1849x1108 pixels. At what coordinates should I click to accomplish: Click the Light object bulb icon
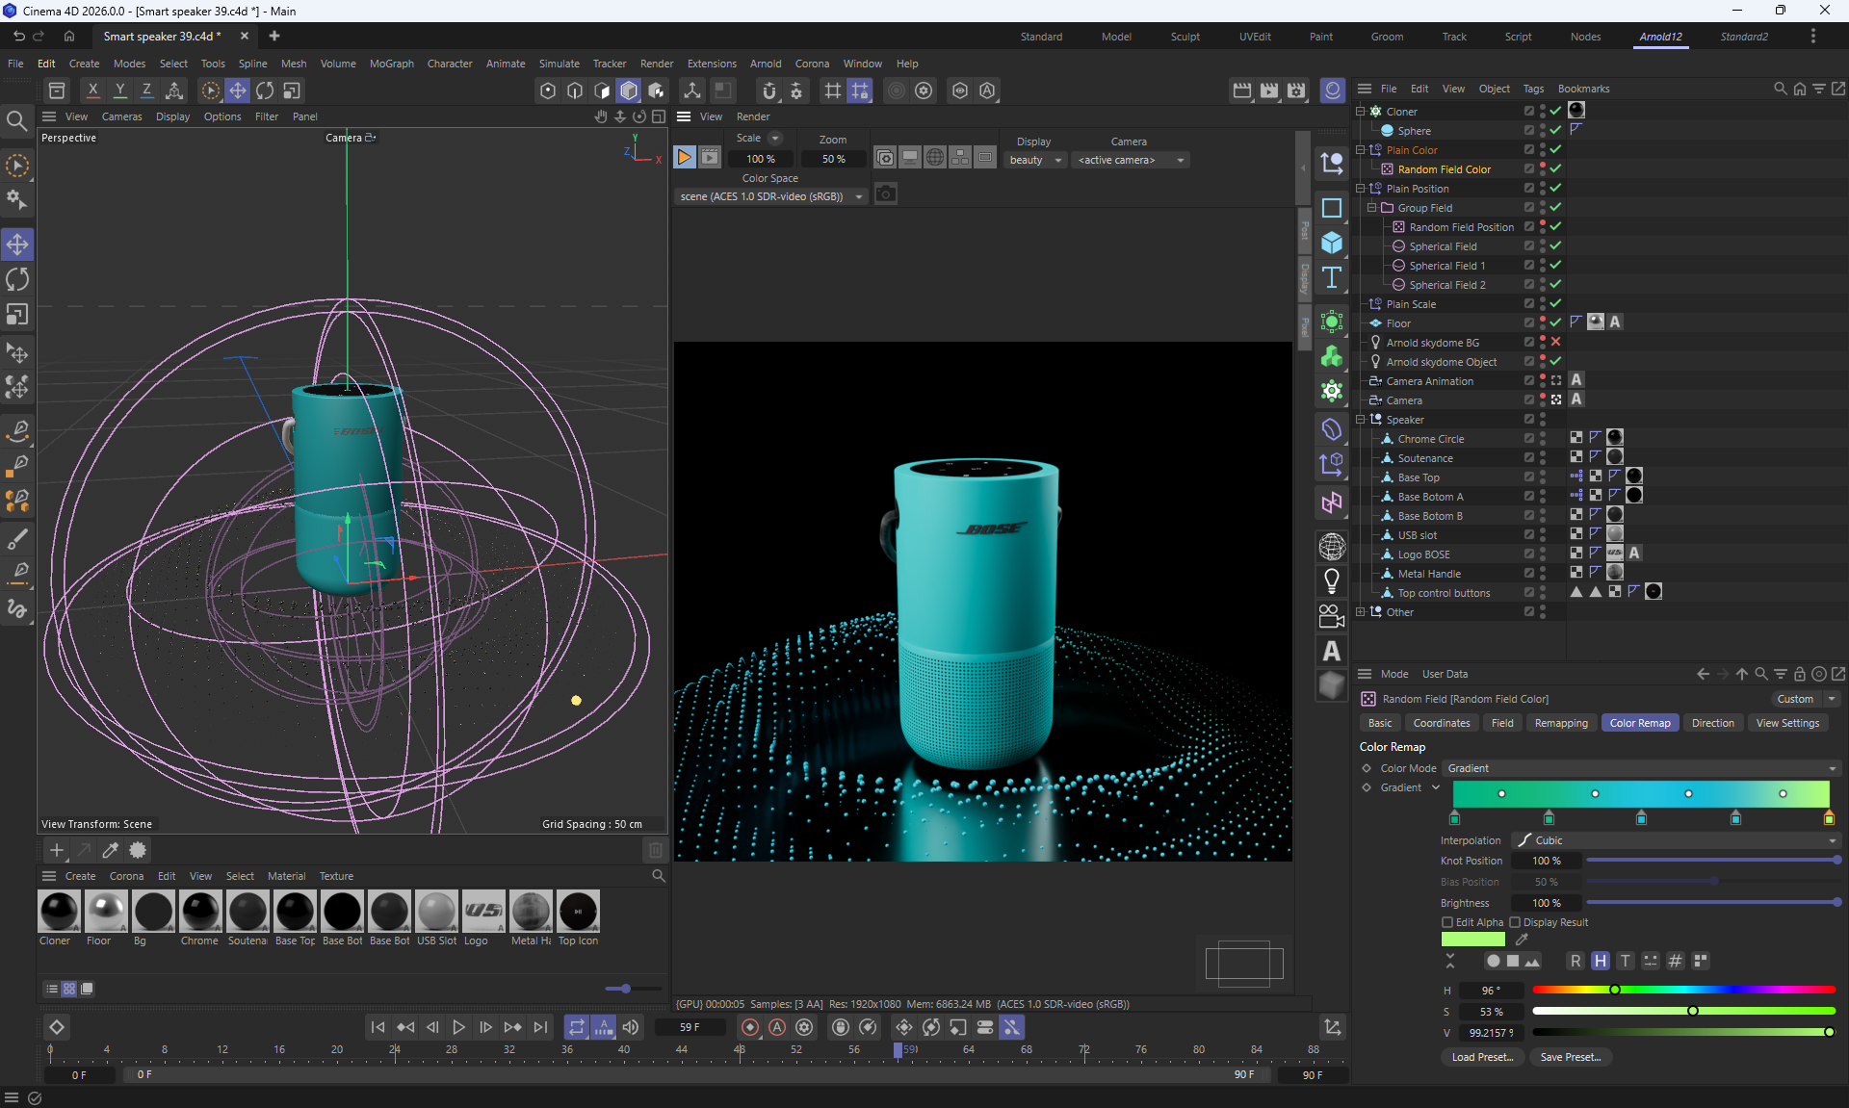pos(1332,580)
